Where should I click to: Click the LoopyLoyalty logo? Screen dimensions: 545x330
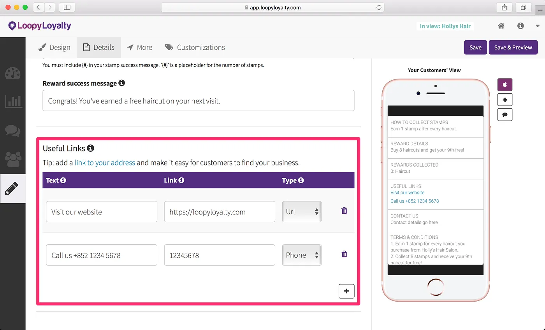point(40,26)
